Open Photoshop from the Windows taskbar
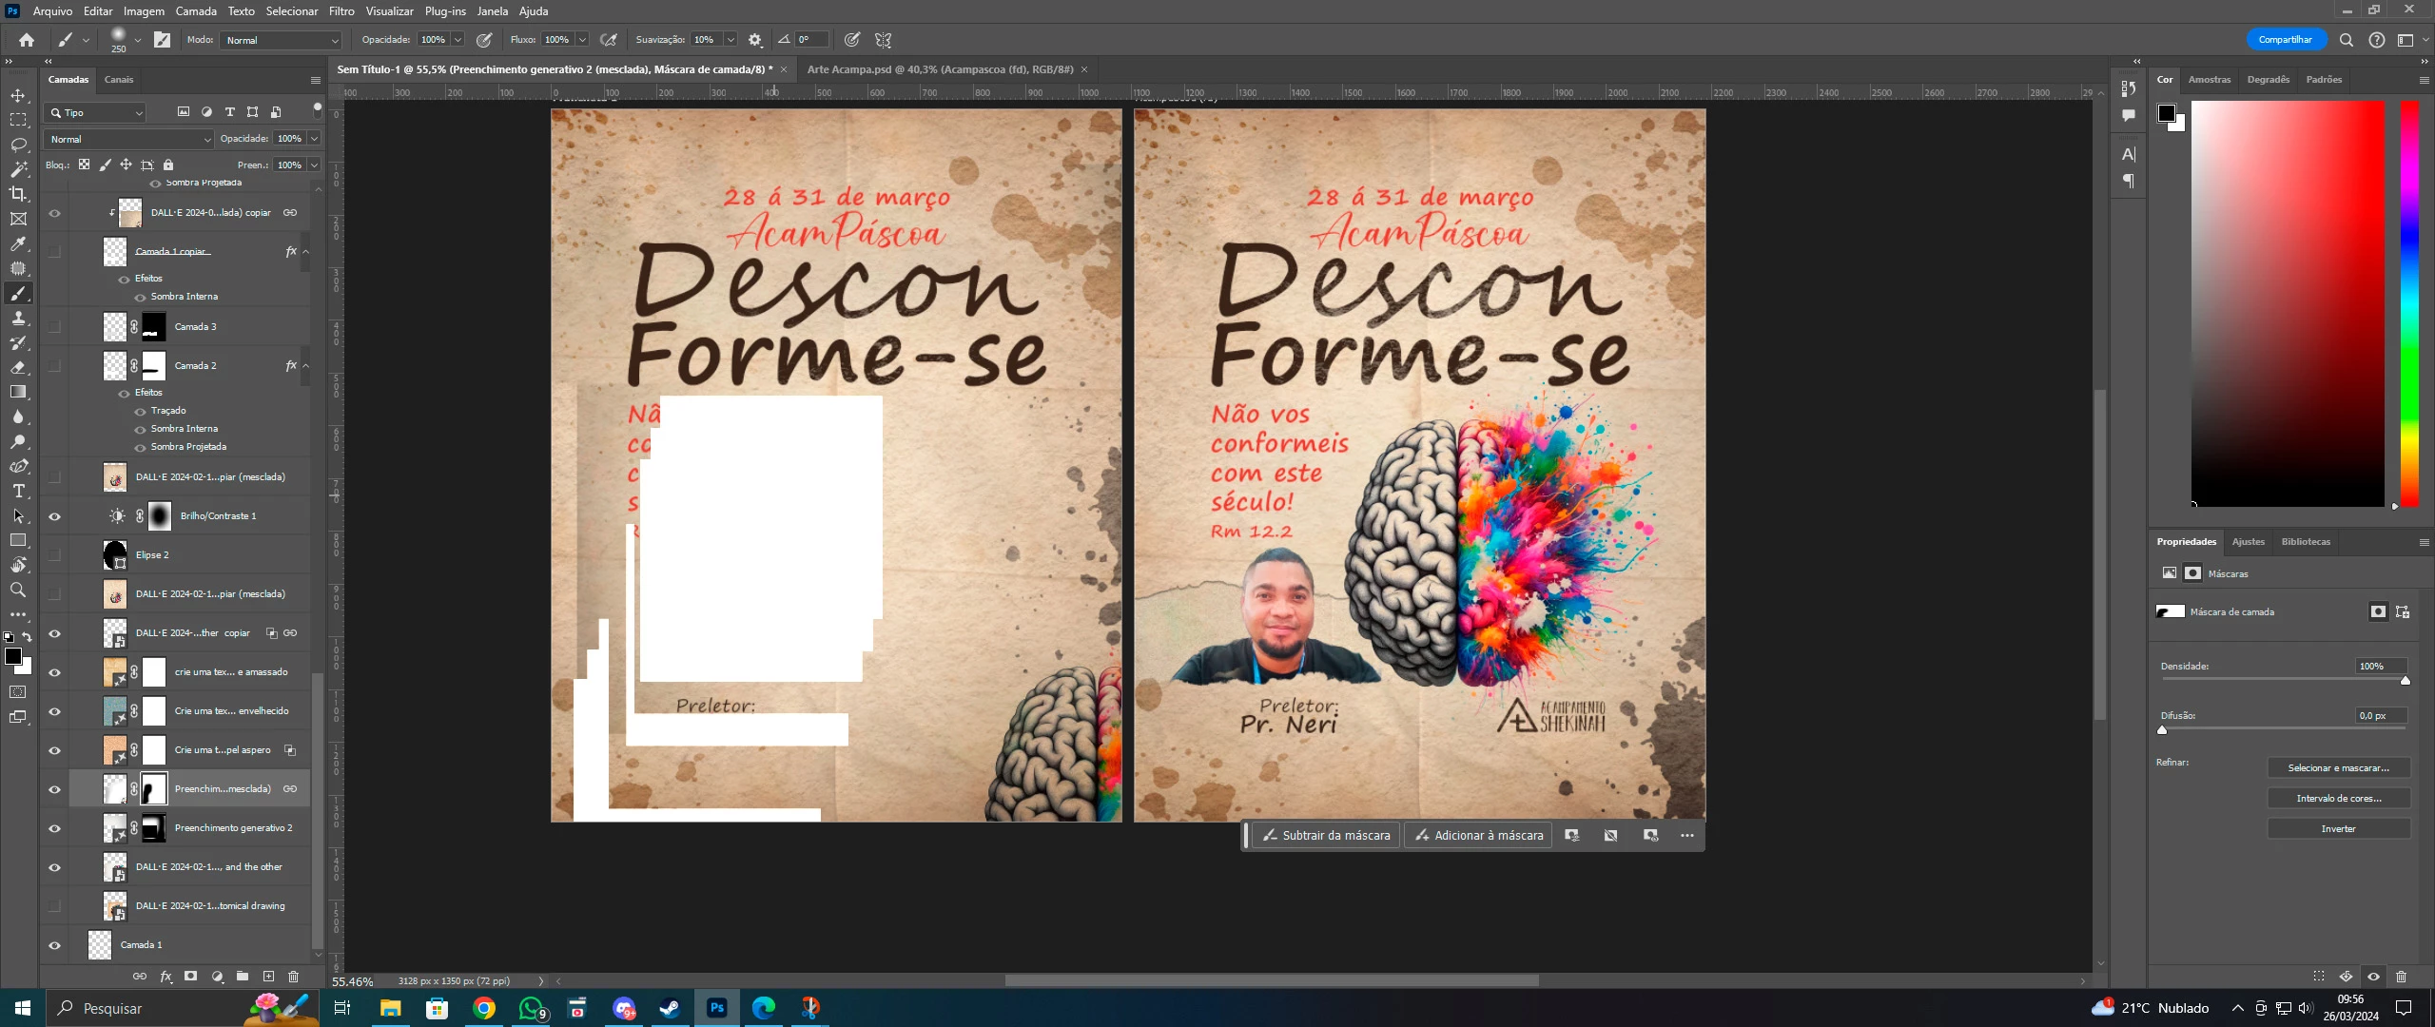This screenshot has width=2435, height=1027. coord(717,1008)
